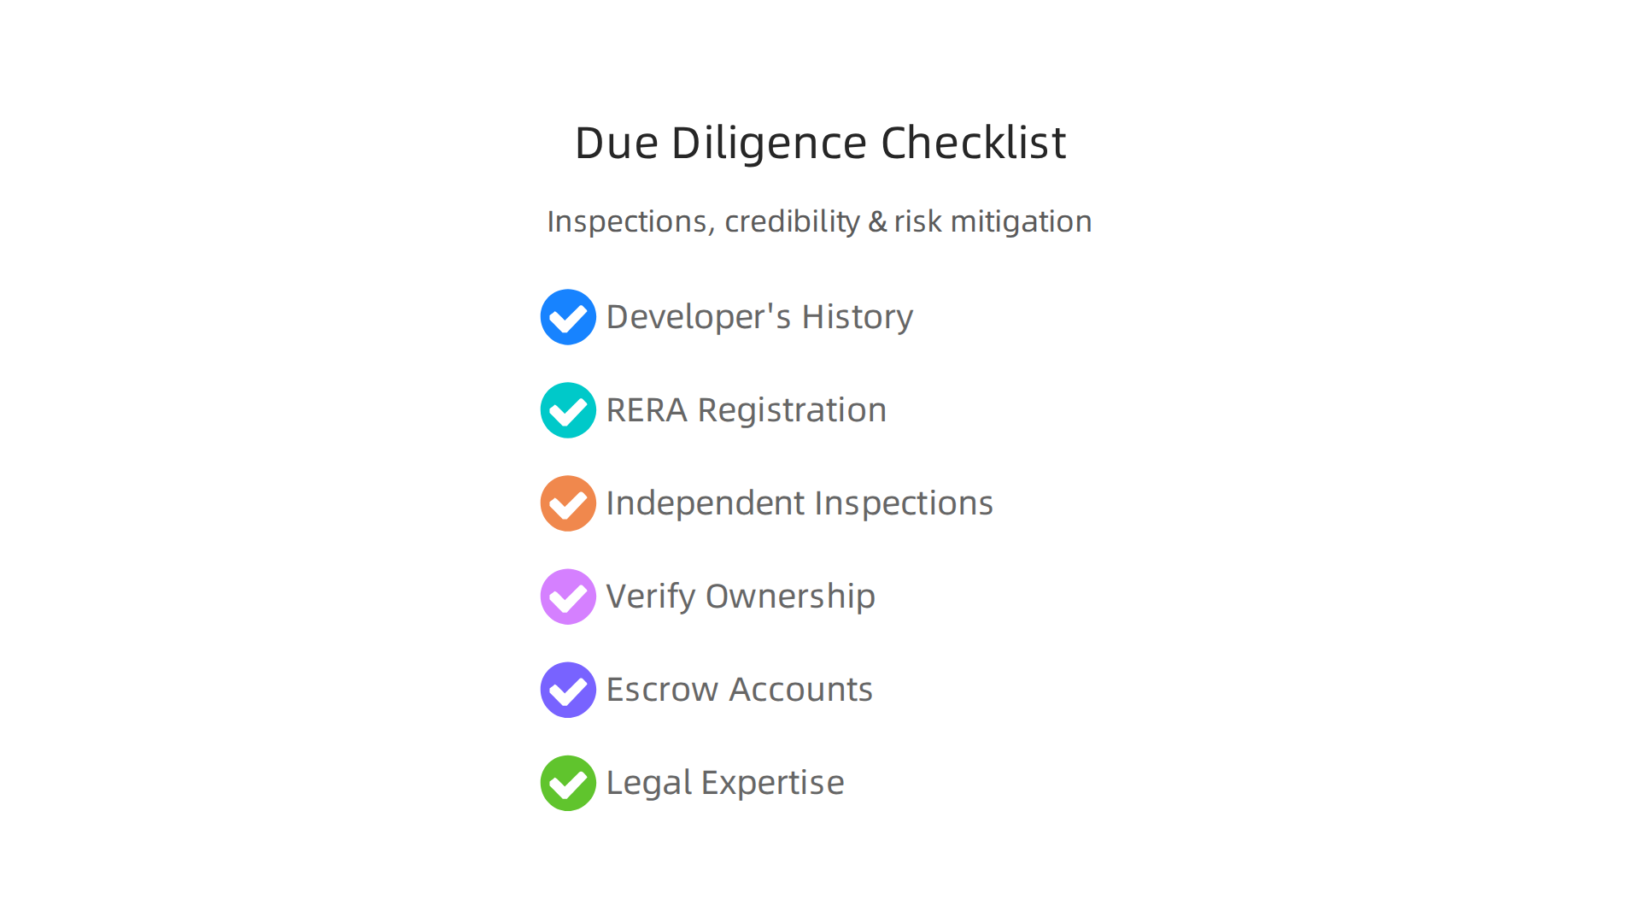The width and height of the screenshot is (1640, 923).
Task: Select the Verify Ownership text label
Action: click(x=741, y=597)
